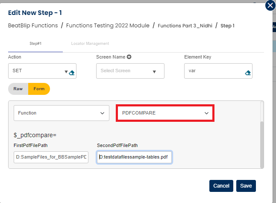The image size is (276, 203).
Task: Click BeatBlip Functions breadcrumb
Action: click(x=33, y=26)
